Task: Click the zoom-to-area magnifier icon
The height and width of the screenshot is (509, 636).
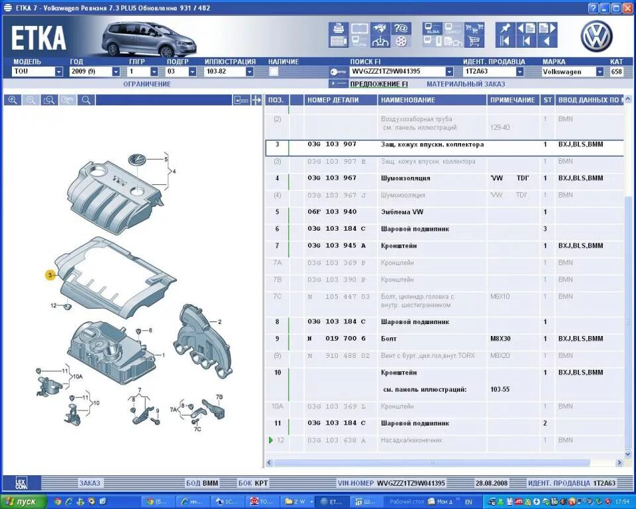Action: pos(49,100)
